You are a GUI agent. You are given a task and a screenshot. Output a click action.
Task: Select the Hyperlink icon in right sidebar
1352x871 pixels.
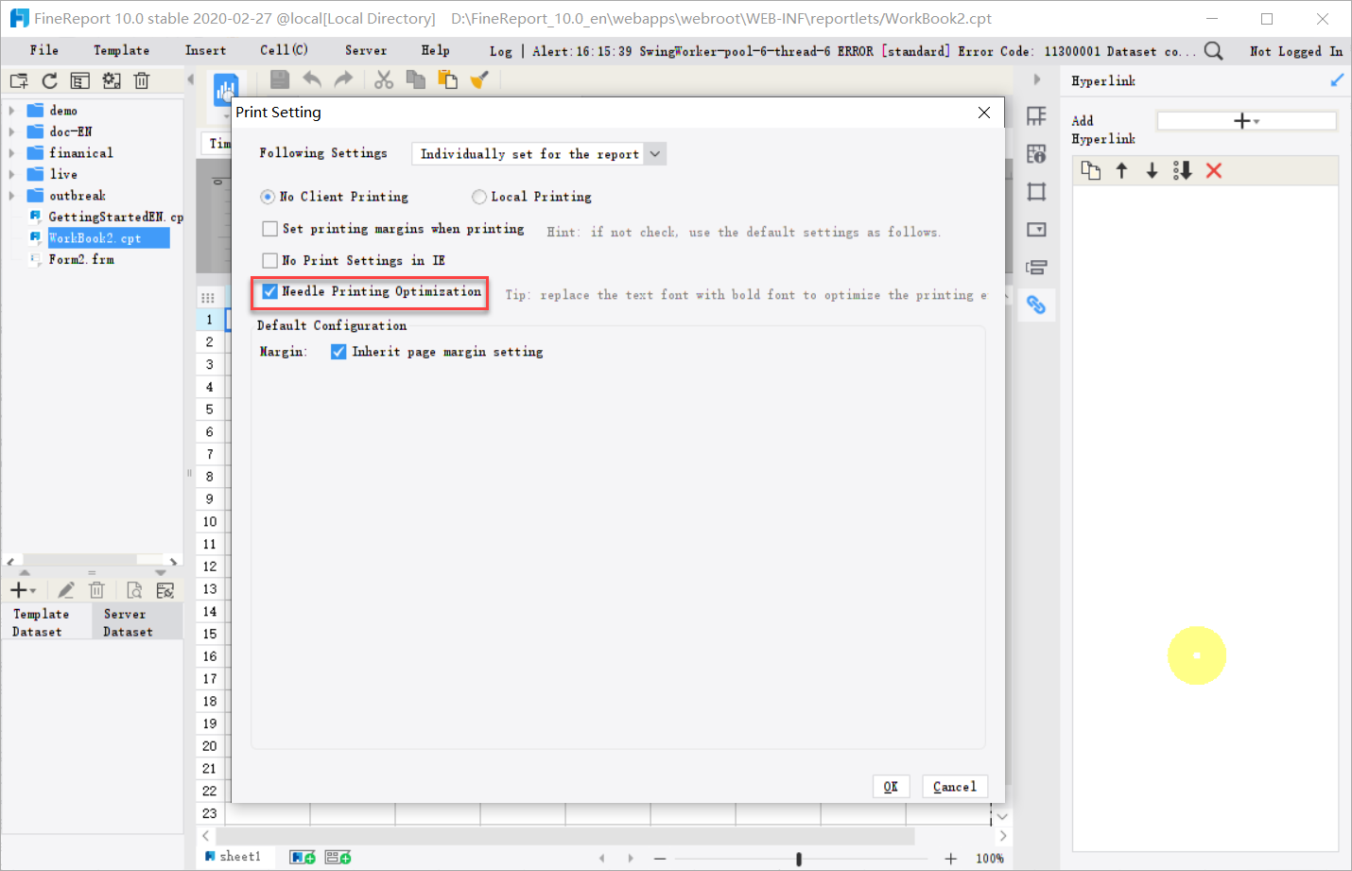click(1037, 305)
